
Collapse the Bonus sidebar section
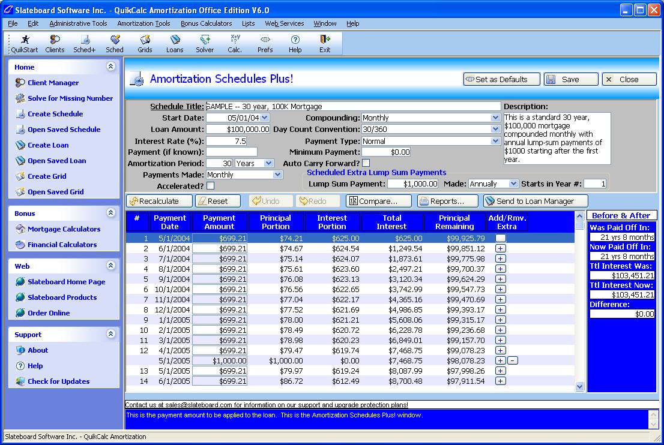110,213
